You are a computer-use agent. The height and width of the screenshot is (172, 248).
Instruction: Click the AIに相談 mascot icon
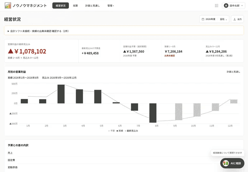pyautogui.click(x=226, y=163)
